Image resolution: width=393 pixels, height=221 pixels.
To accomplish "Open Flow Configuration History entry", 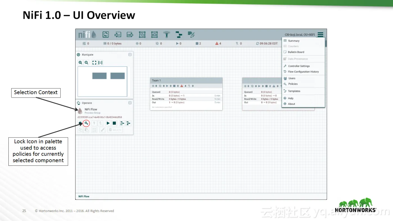I will [x=303, y=72].
